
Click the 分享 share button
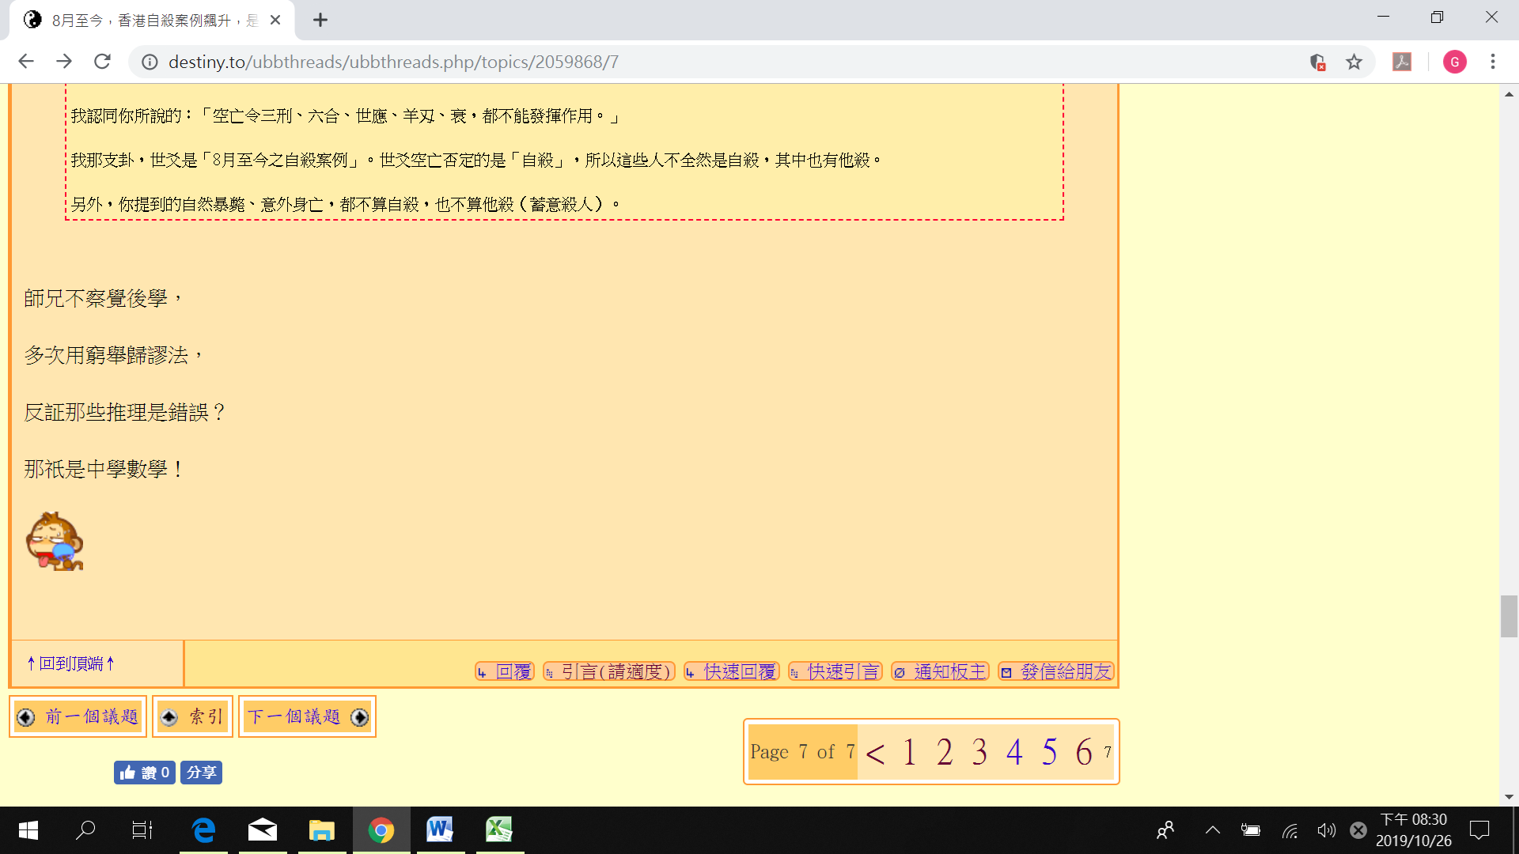201,773
